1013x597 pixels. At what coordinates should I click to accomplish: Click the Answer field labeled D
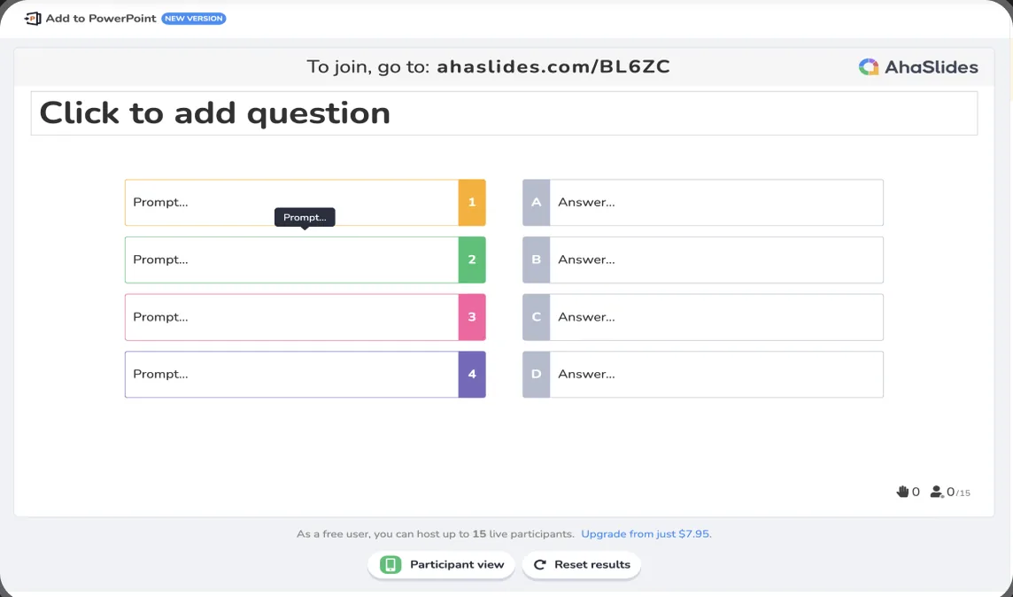(x=715, y=374)
